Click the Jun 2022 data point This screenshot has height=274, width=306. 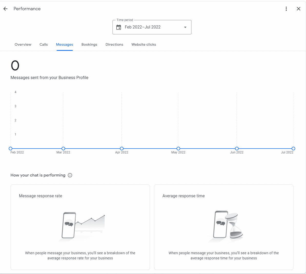tap(237, 149)
